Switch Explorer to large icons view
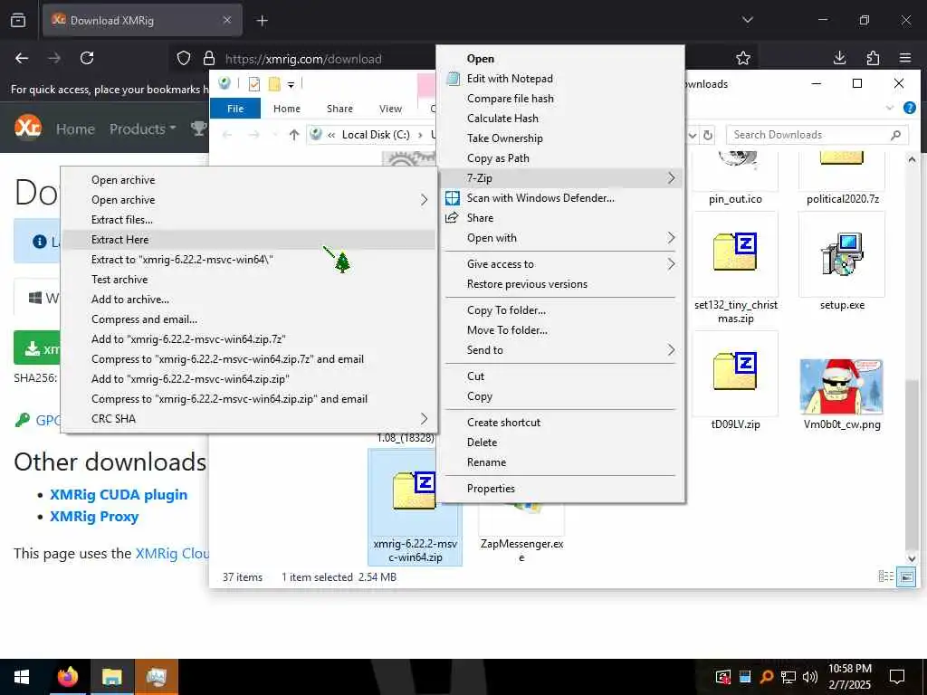927x695 pixels. [906, 576]
